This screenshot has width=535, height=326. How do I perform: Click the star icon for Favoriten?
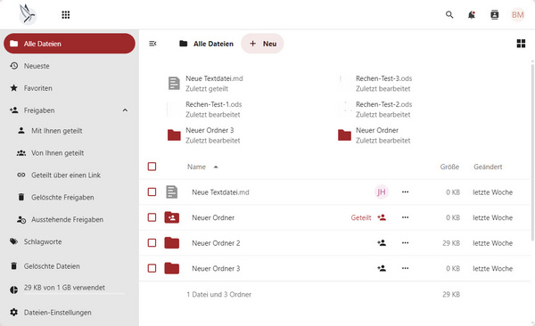pos(13,88)
